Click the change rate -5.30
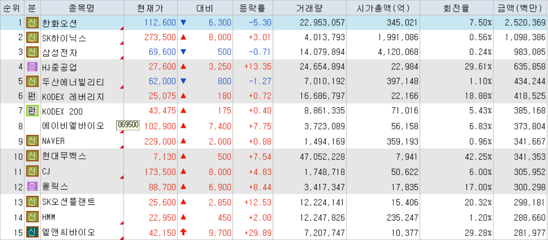The height and width of the screenshot is (240, 548). pyautogui.click(x=260, y=23)
